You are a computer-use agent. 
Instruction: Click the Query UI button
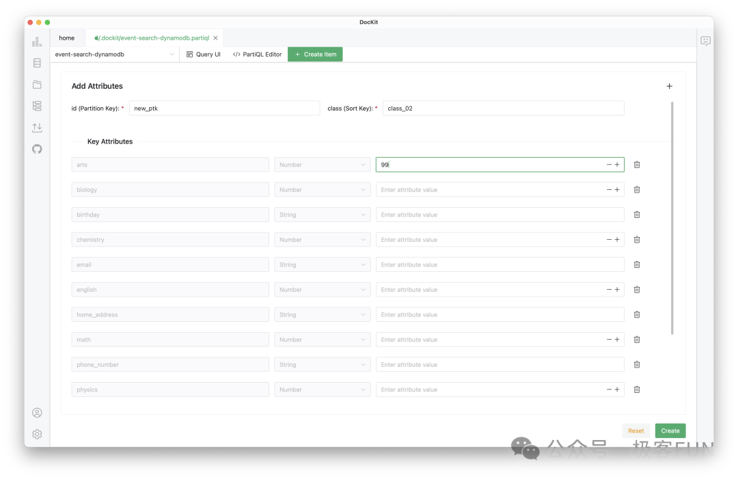coord(203,54)
